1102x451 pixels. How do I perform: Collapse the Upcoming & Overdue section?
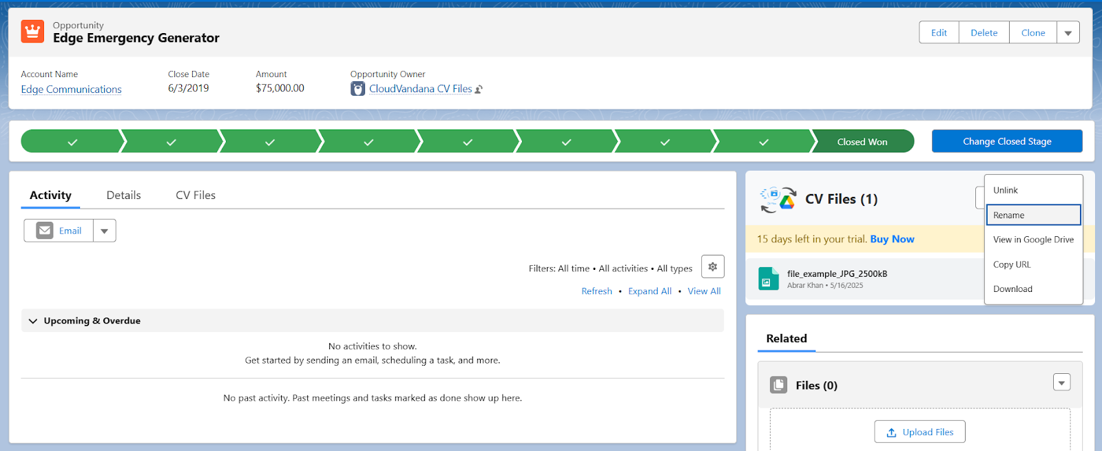33,321
